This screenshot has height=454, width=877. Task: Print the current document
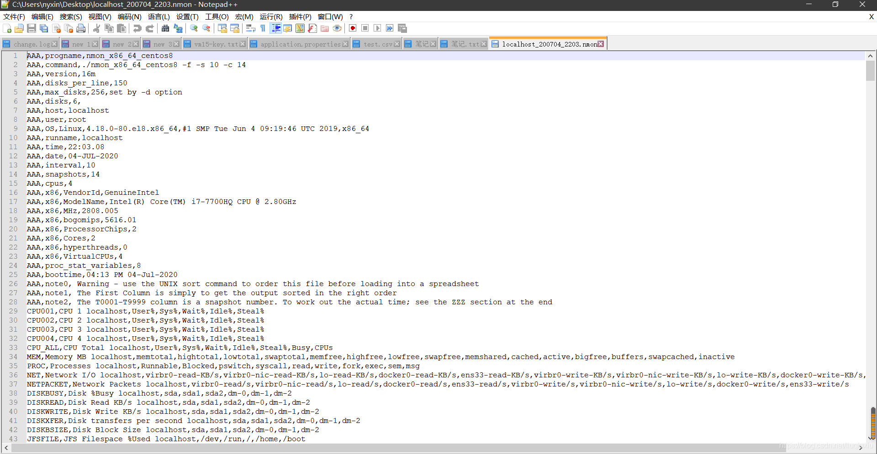coord(81,28)
